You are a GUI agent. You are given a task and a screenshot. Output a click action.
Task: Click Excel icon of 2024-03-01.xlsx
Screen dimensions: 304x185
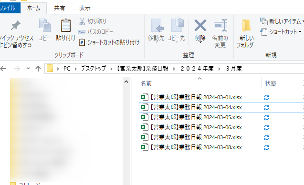145,97
